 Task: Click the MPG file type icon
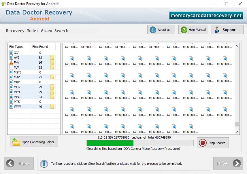pos(11,97)
